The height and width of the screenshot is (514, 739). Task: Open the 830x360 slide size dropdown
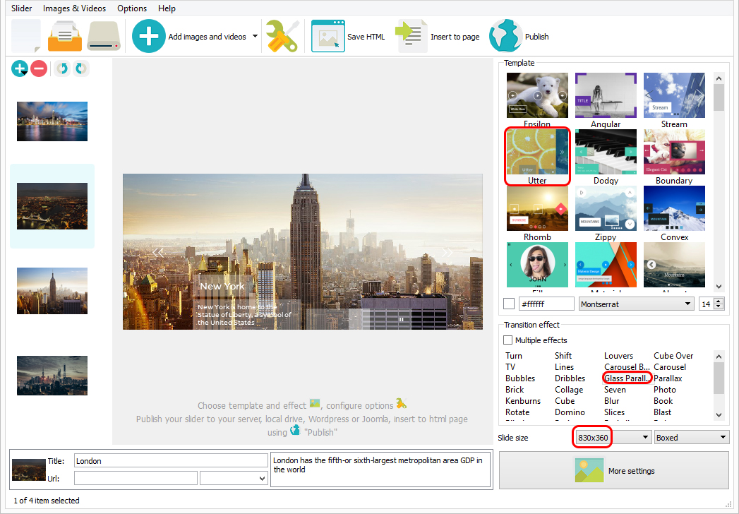click(613, 438)
